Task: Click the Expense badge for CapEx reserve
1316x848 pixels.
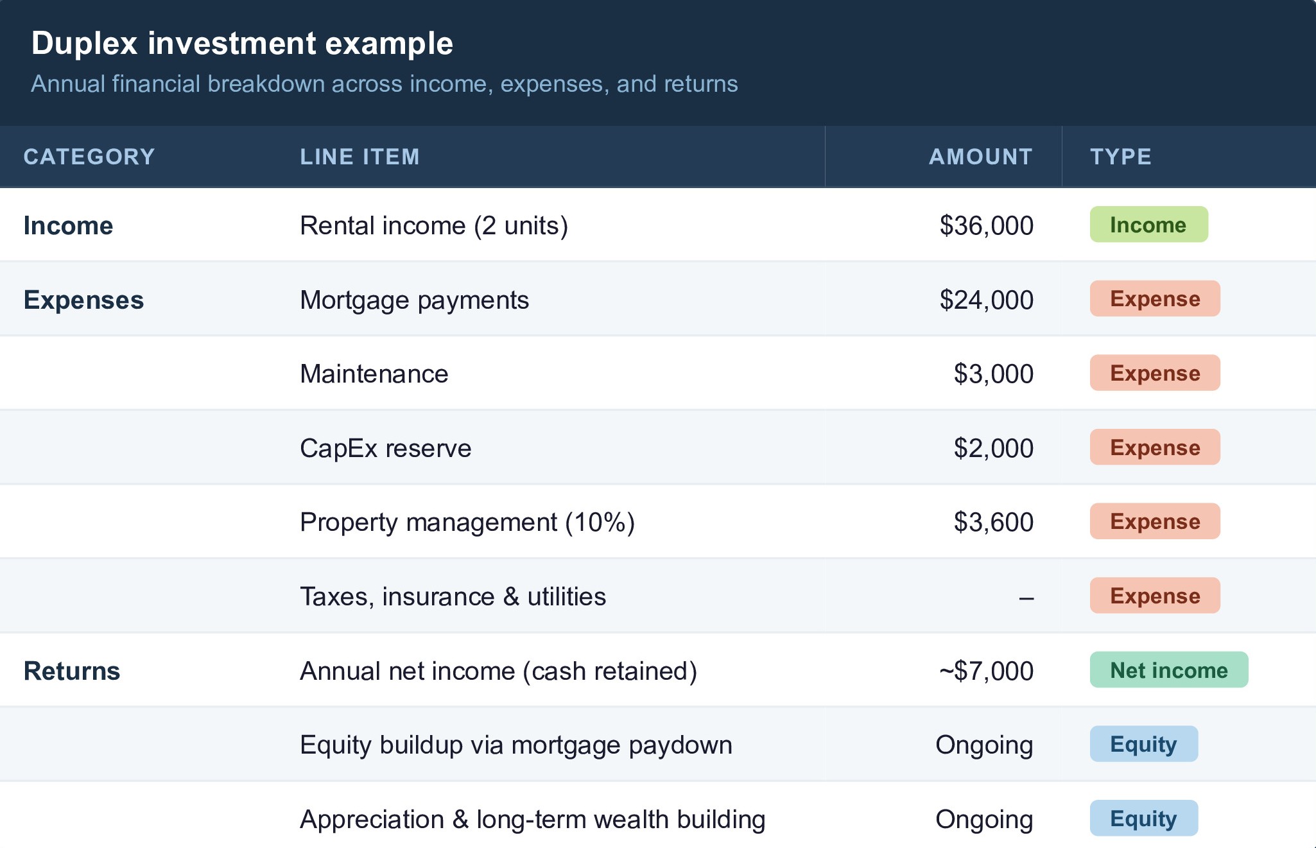Action: [1154, 447]
